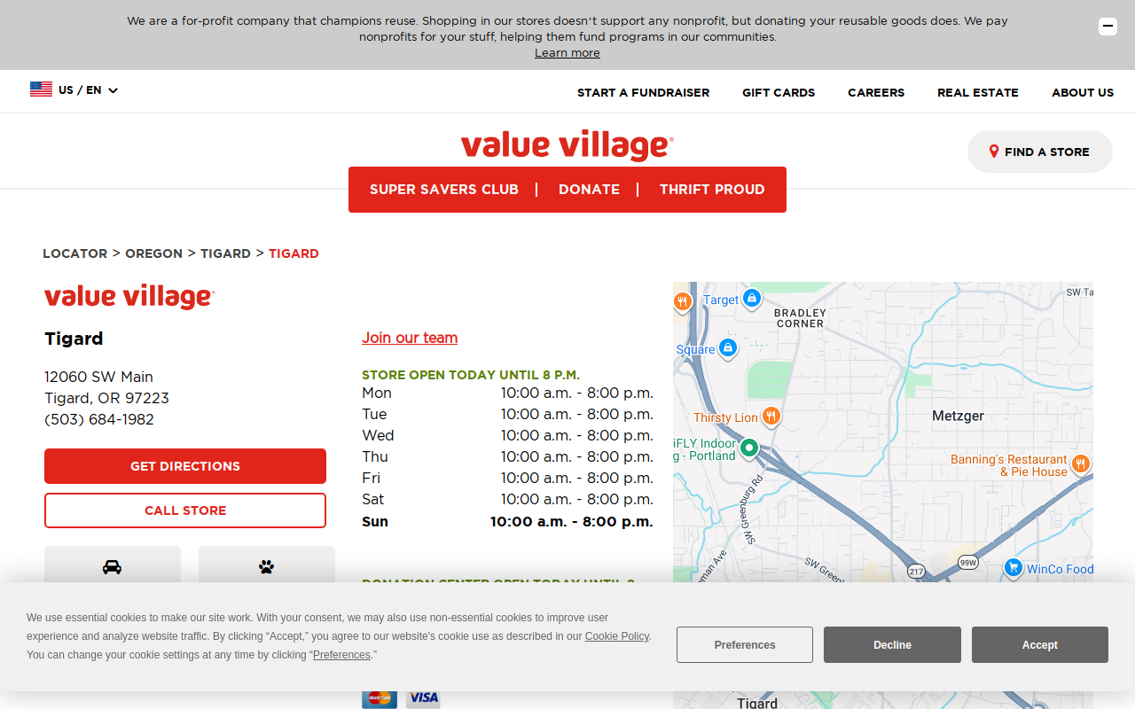This screenshot has height=709, width=1135.
Task: Click the Sun hours row
Action: 507,521
